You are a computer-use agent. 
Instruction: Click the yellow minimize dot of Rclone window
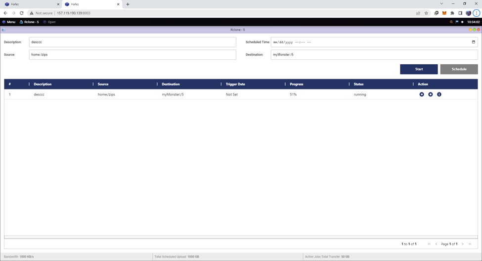click(x=470, y=30)
